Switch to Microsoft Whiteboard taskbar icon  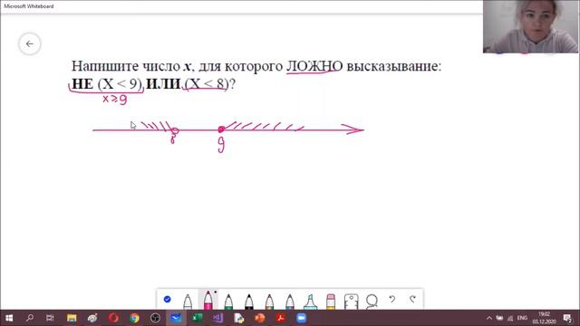coord(176,318)
